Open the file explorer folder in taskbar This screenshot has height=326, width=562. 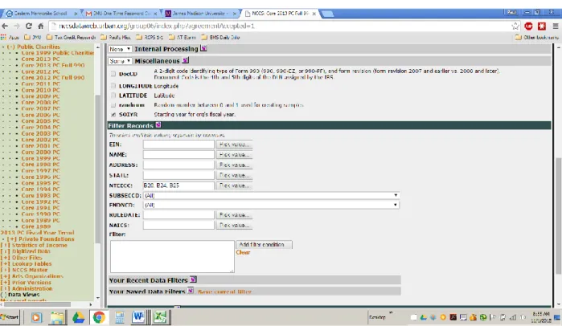tap(57, 317)
